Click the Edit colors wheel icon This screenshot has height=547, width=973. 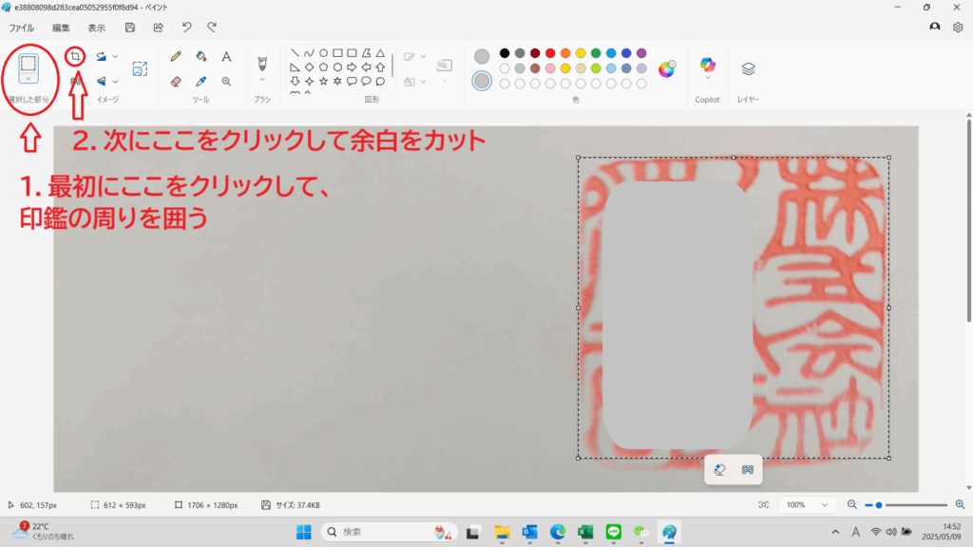click(x=666, y=68)
